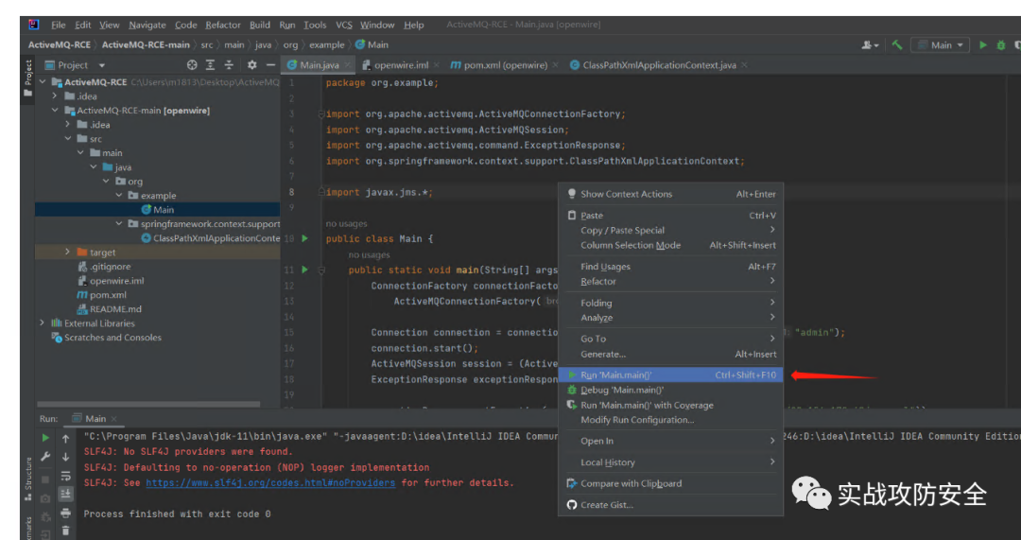Close the Main tab in Run panel
This screenshot has height=540, width=1021.
(114, 419)
